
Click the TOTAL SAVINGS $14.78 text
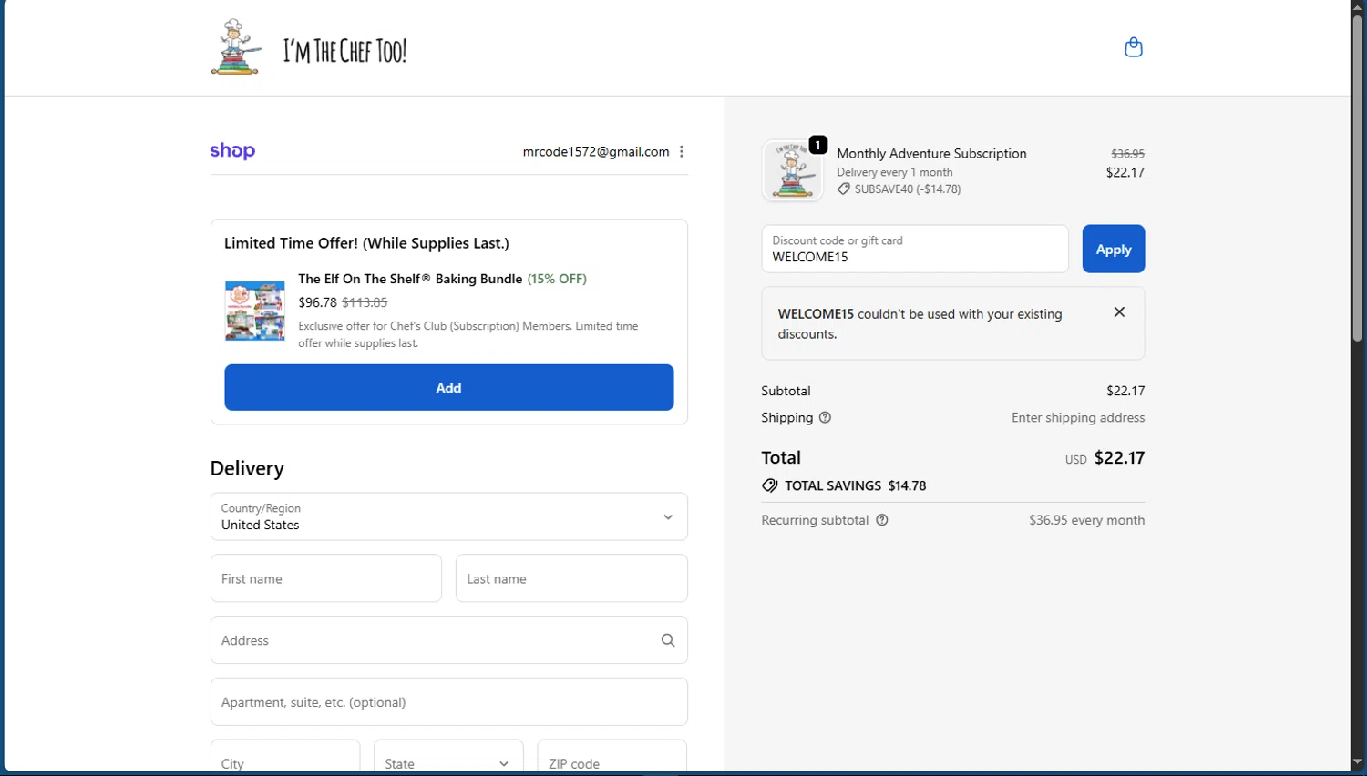856,485
